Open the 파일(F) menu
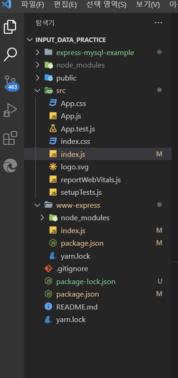This screenshot has width=178, height=378. coord(32,5)
